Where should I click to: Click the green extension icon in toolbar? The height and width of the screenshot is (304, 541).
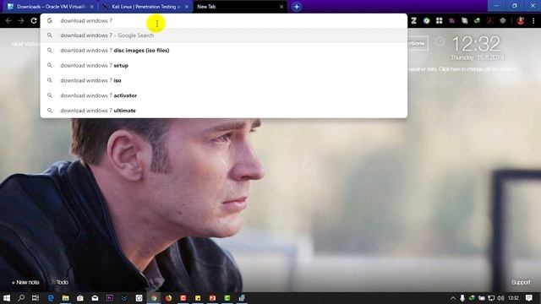(477, 20)
